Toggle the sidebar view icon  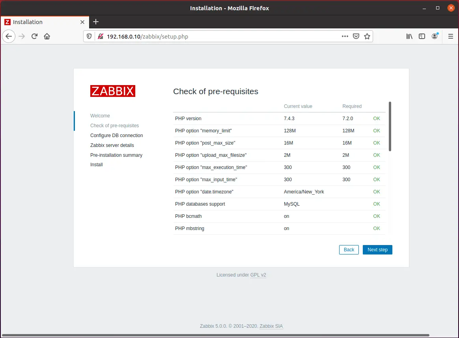tap(422, 36)
